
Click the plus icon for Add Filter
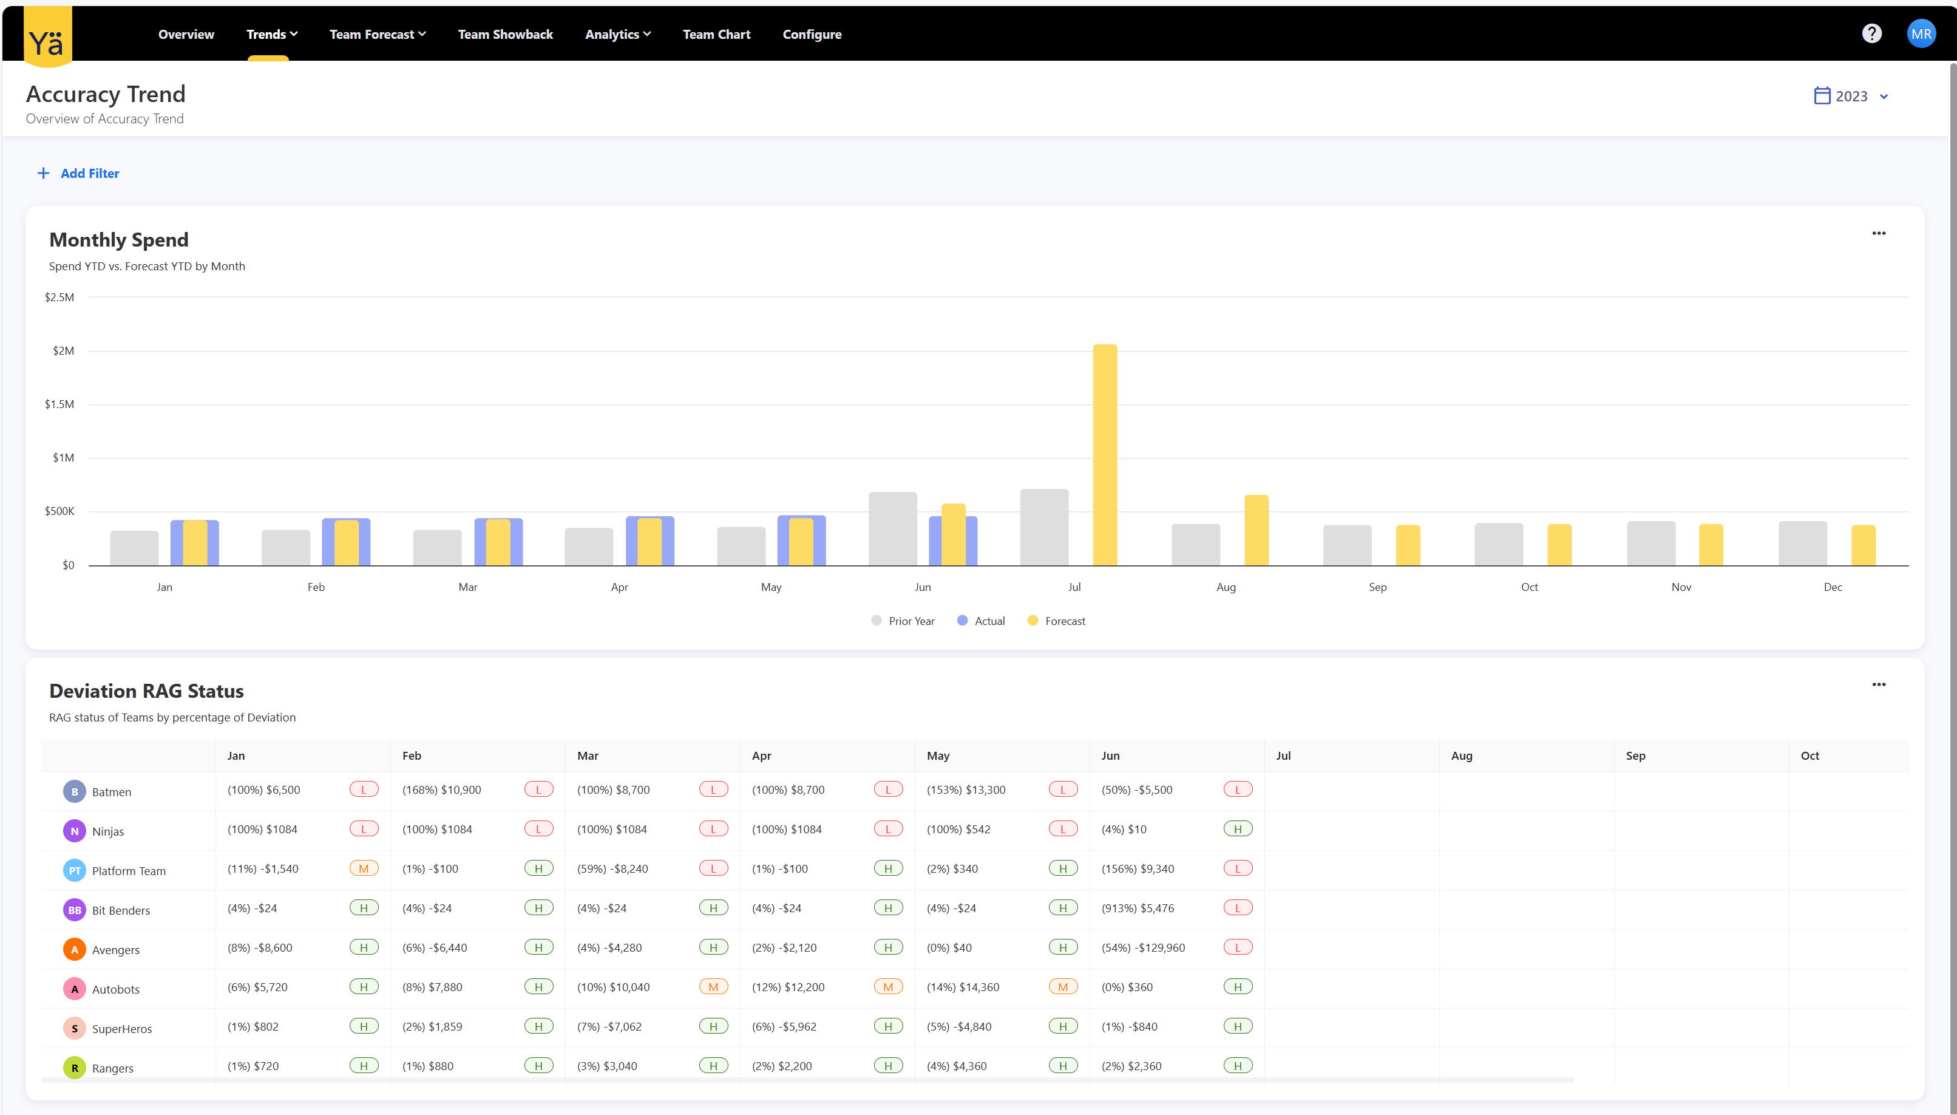[44, 173]
